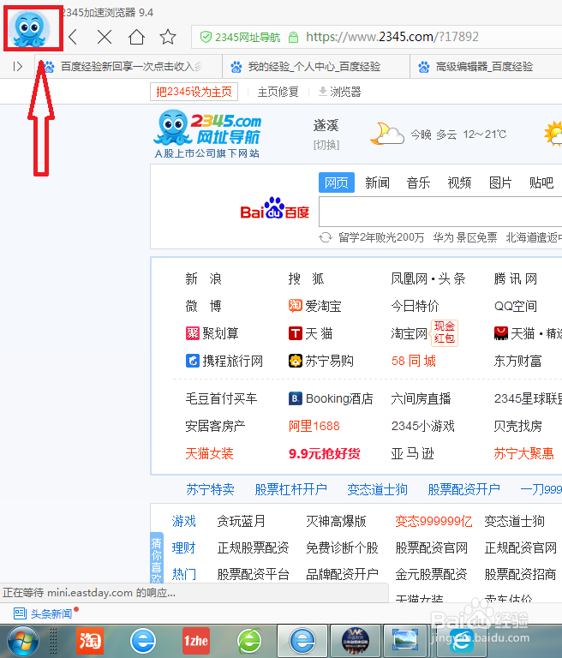Refresh hot searches with the circular arrow icon
The height and width of the screenshot is (658, 562).
326,237
